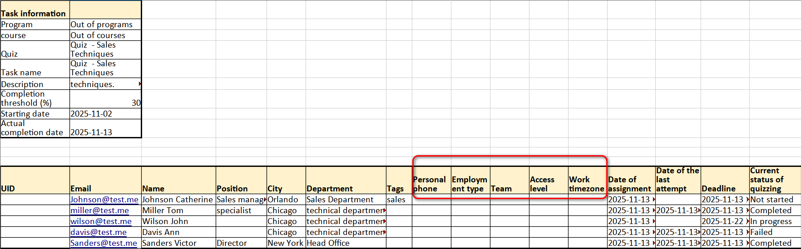The width and height of the screenshot is (801, 249).
Task: Open the Sanders@test.me email link
Action: coord(104,243)
